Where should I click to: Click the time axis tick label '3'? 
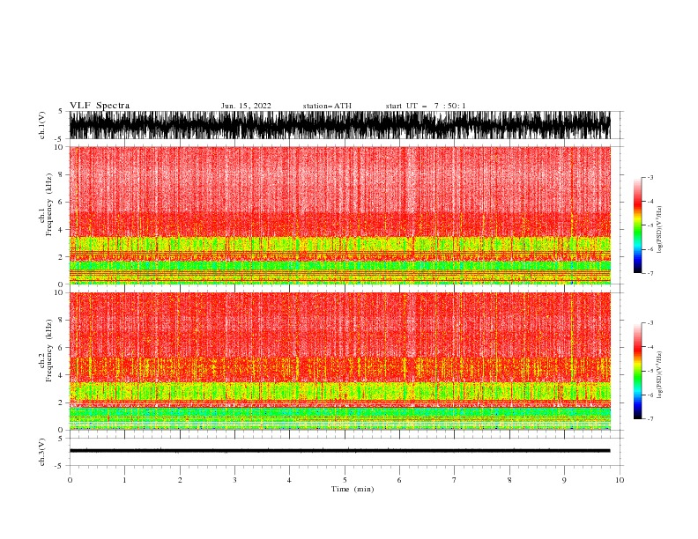pyautogui.click(x=234, y=480)
